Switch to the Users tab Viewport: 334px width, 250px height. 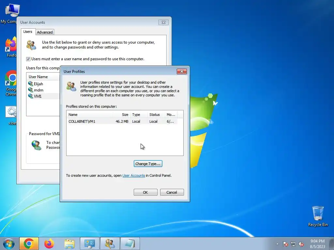28,32
